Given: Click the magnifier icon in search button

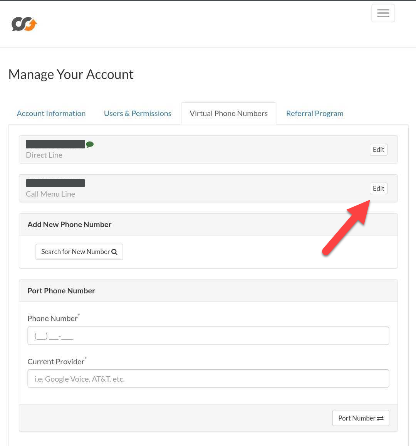Looking at the screenshot, I should click(114, 252).
